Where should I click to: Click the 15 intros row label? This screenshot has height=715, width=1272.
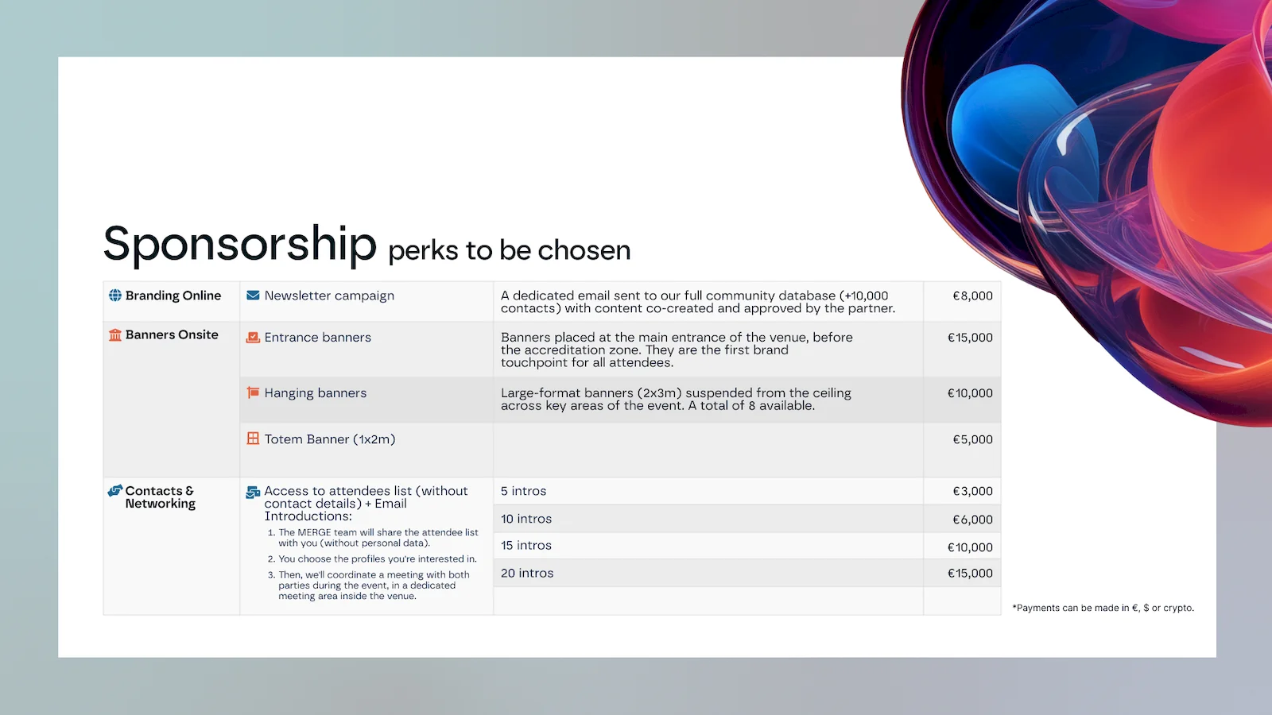click(526, 546)
